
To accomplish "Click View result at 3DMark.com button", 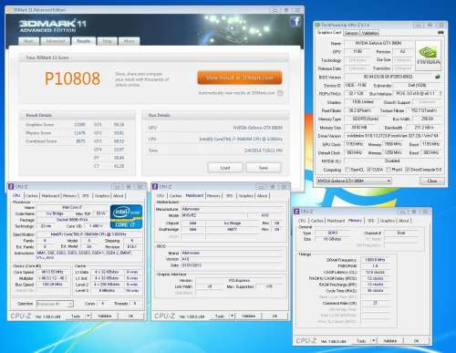I will pyautogui.click(x=240, y=78).
